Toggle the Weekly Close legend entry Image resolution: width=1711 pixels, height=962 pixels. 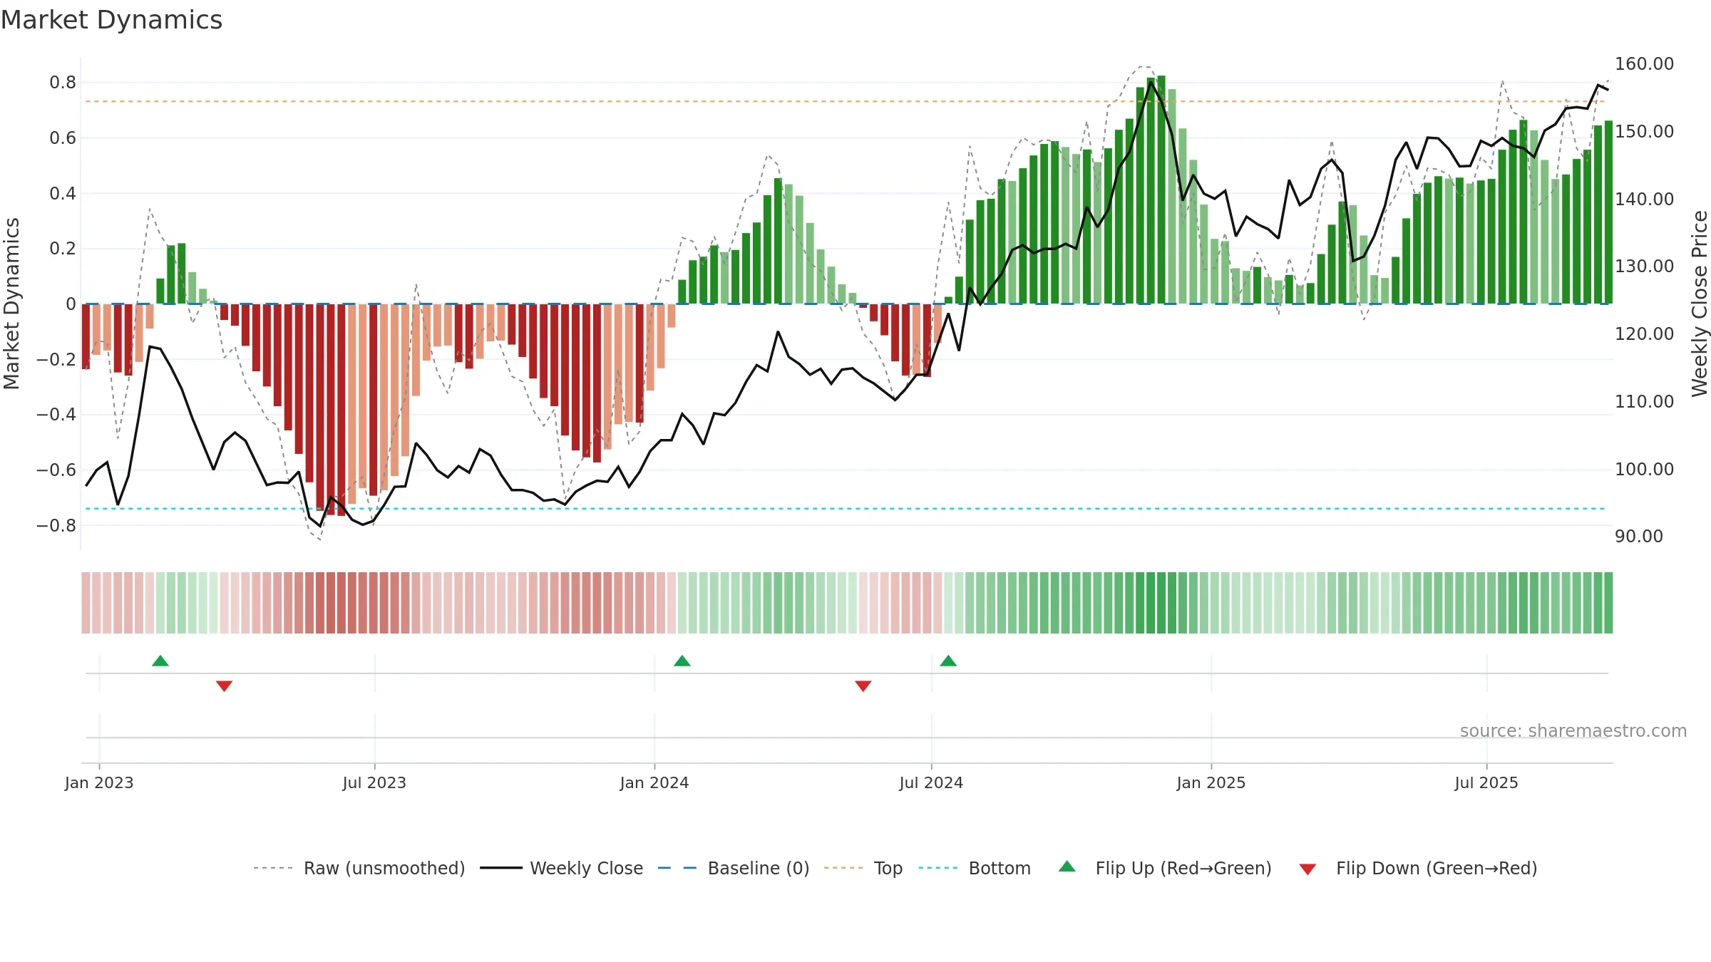pos(561,868)
